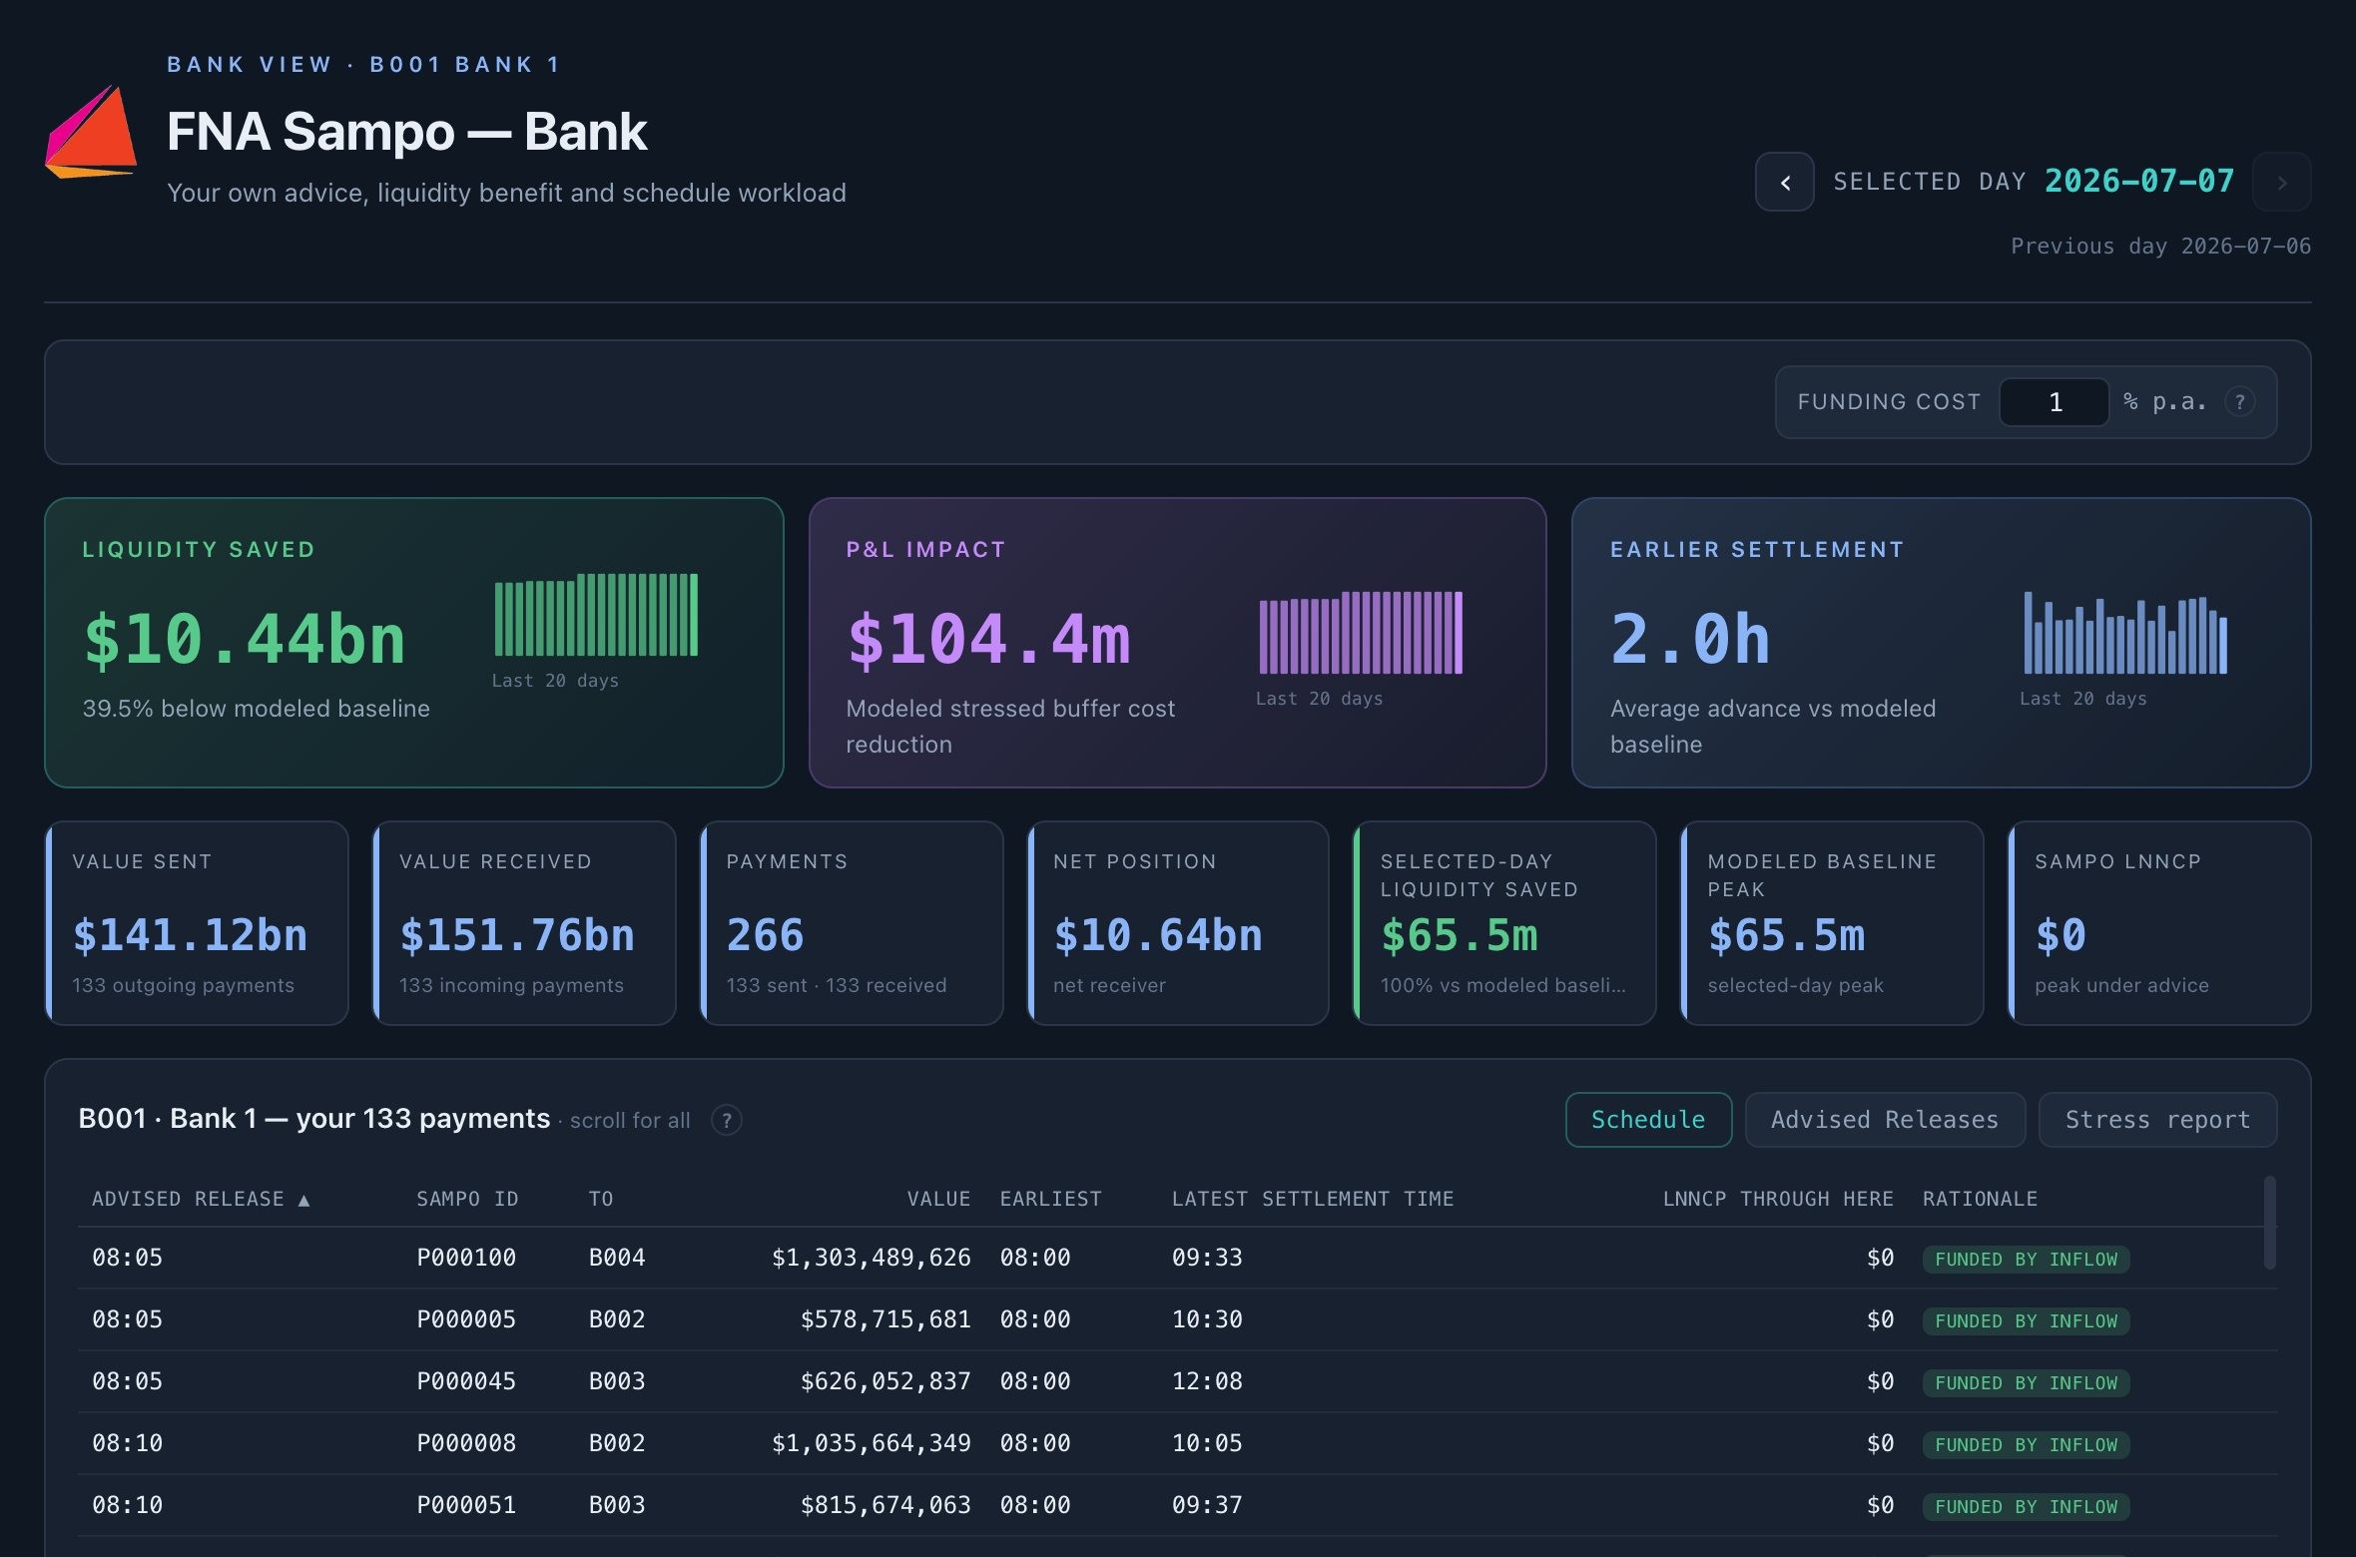This screenshot has width=2356, height=1557.
Task: Open the Stress report tab
Action: [2157, 1120]
